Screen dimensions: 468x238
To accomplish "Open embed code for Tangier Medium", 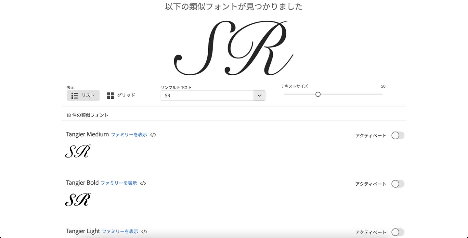I will pos(154,134).
